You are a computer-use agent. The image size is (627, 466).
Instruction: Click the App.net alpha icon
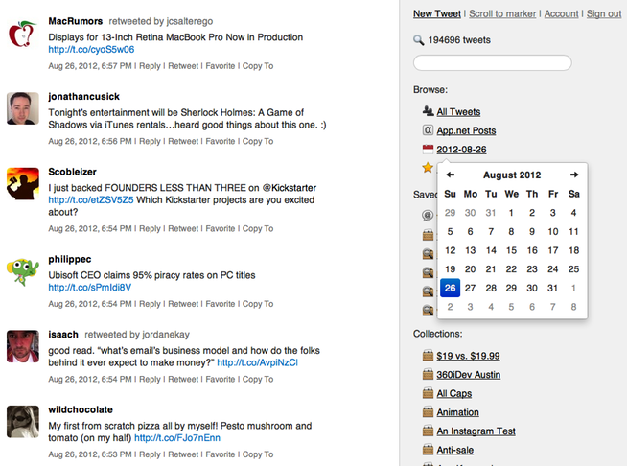(x=428, y=130)
